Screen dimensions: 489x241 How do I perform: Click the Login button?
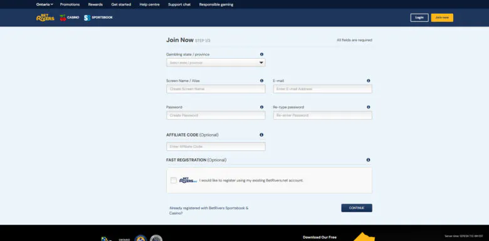(419, 18)
